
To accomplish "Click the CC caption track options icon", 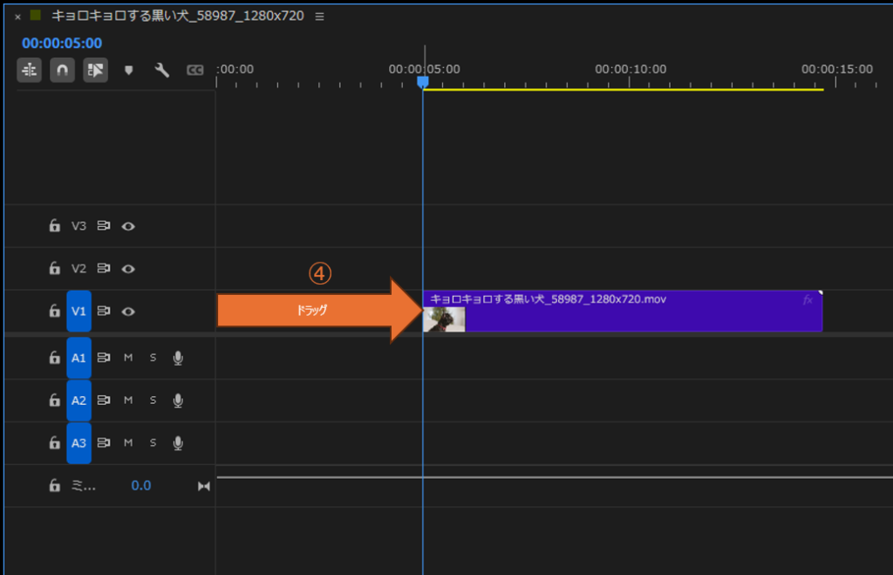I will [x=195, y=71].
